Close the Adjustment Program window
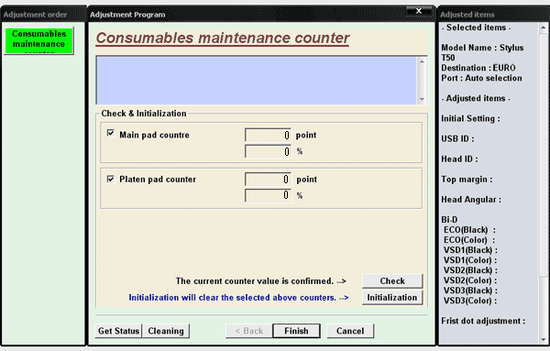Viewport: 550px width, 351px height. tap(419, 11)
